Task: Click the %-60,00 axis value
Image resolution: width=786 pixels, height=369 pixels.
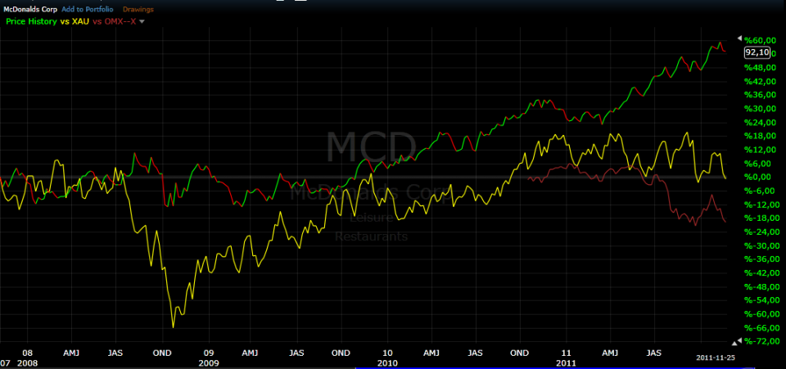Action: [763, 314]
